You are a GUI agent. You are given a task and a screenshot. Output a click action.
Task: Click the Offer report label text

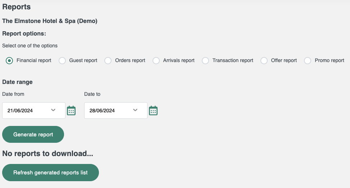(284, 60)
